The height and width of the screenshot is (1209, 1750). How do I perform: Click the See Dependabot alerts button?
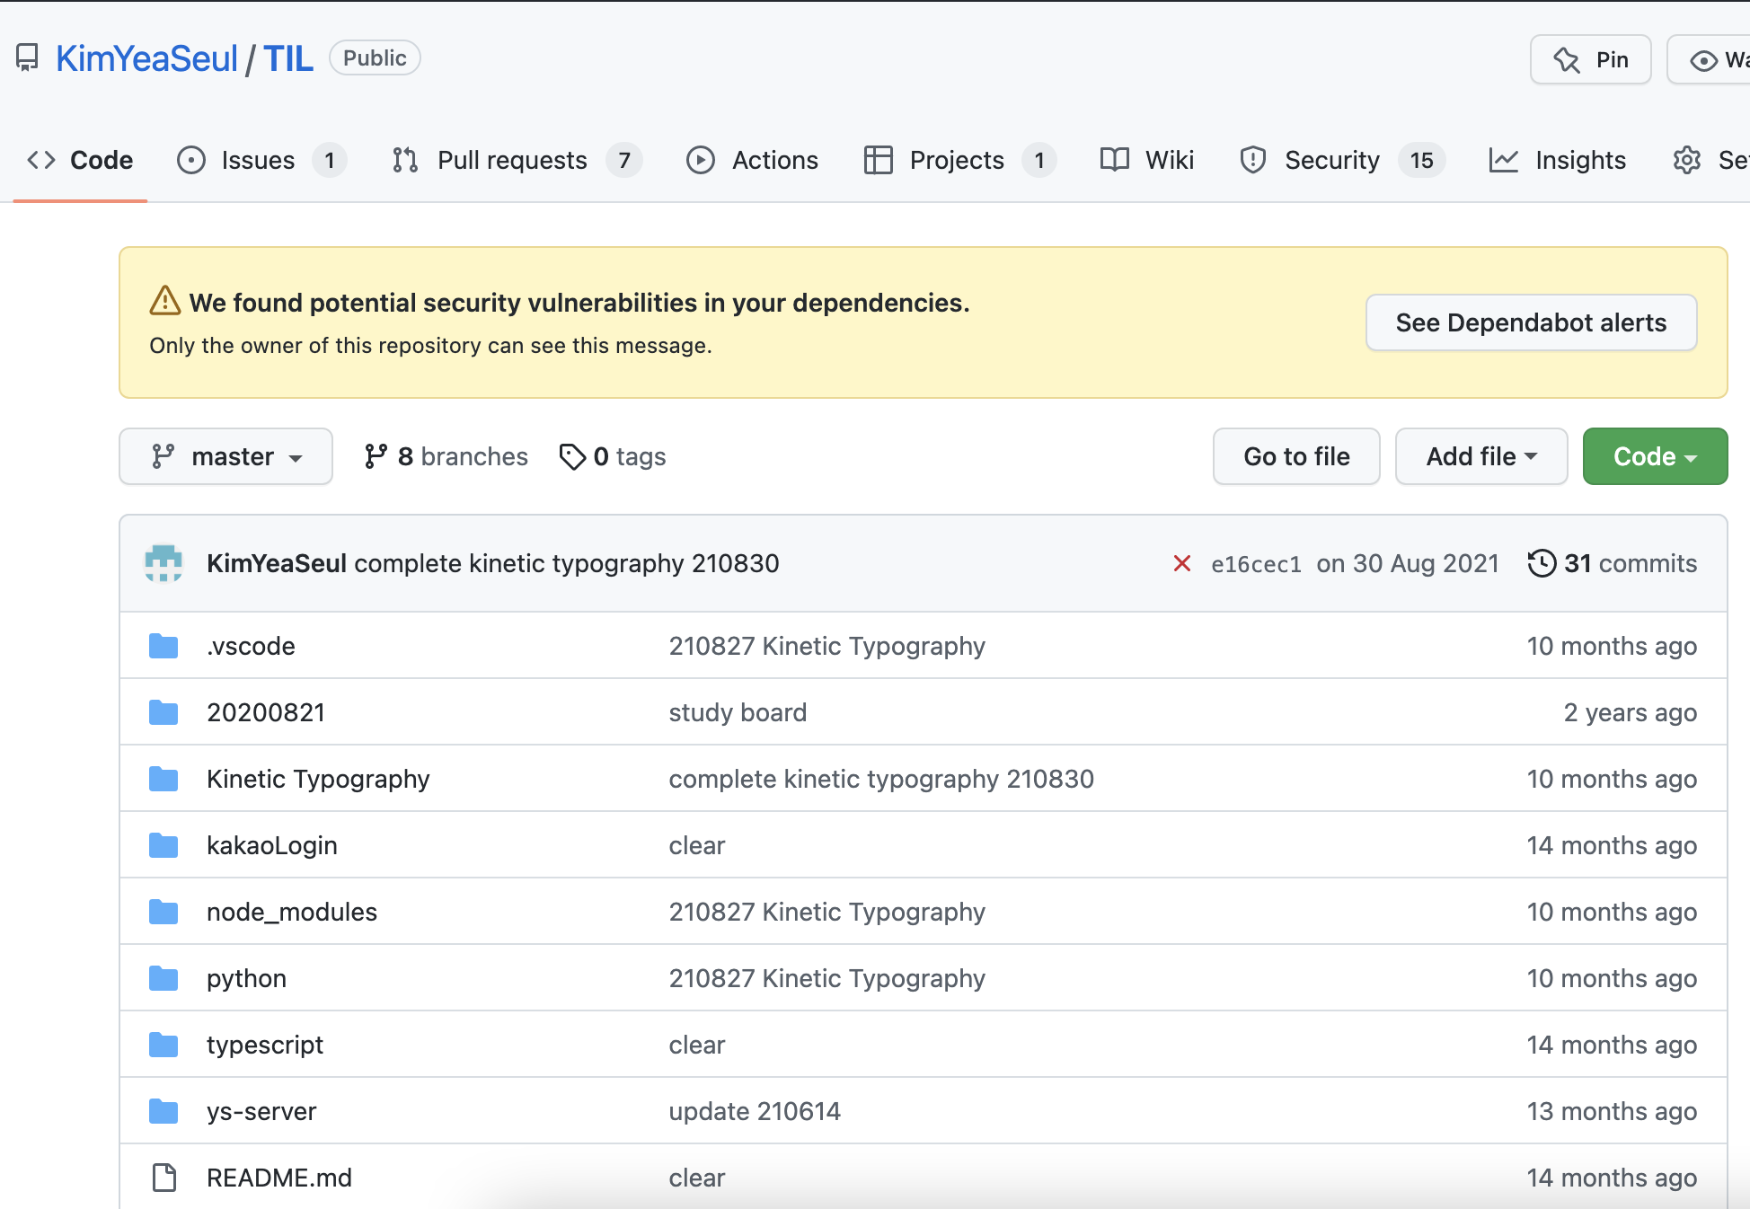click(1530, 322)
